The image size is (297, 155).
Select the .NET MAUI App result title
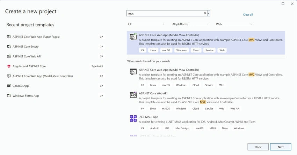coord(148,117)
